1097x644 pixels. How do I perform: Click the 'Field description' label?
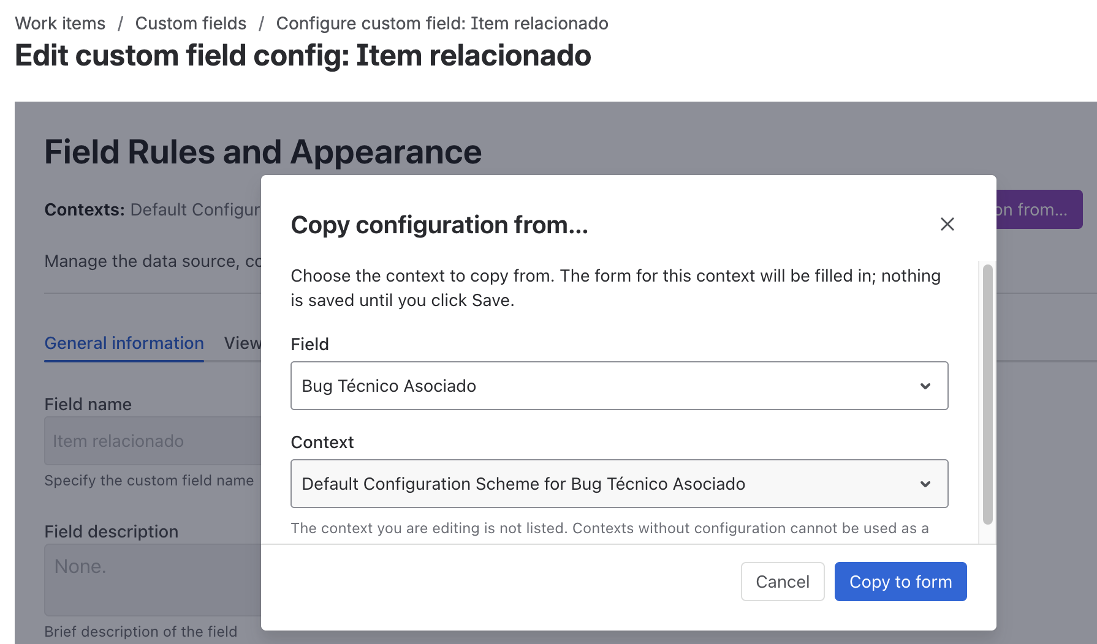(112, 531)
